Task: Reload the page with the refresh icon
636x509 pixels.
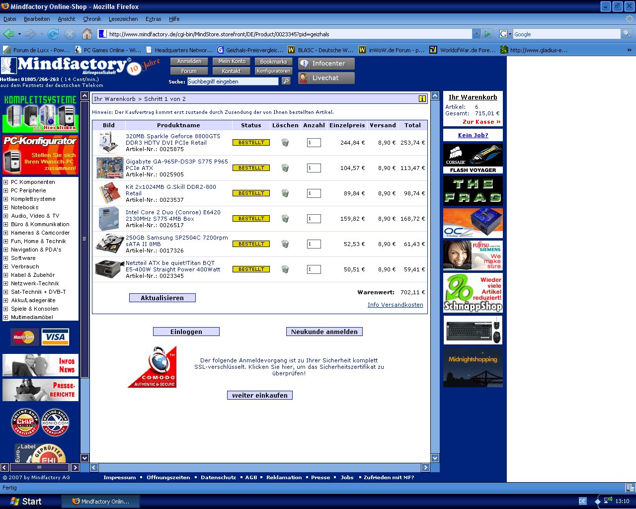Action: (53, 34)
